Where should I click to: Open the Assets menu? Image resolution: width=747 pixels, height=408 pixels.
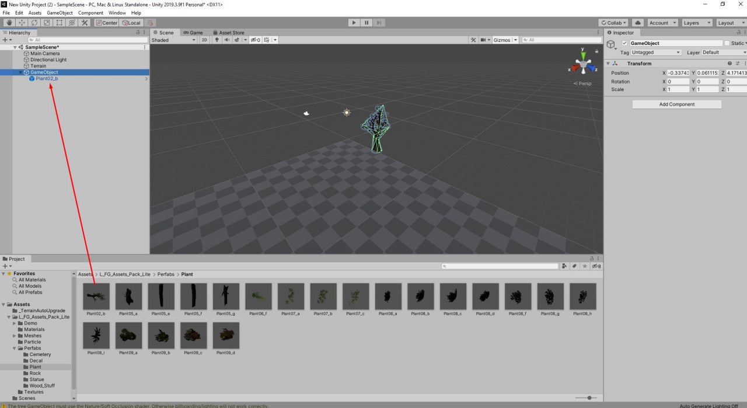coord(35,13)
